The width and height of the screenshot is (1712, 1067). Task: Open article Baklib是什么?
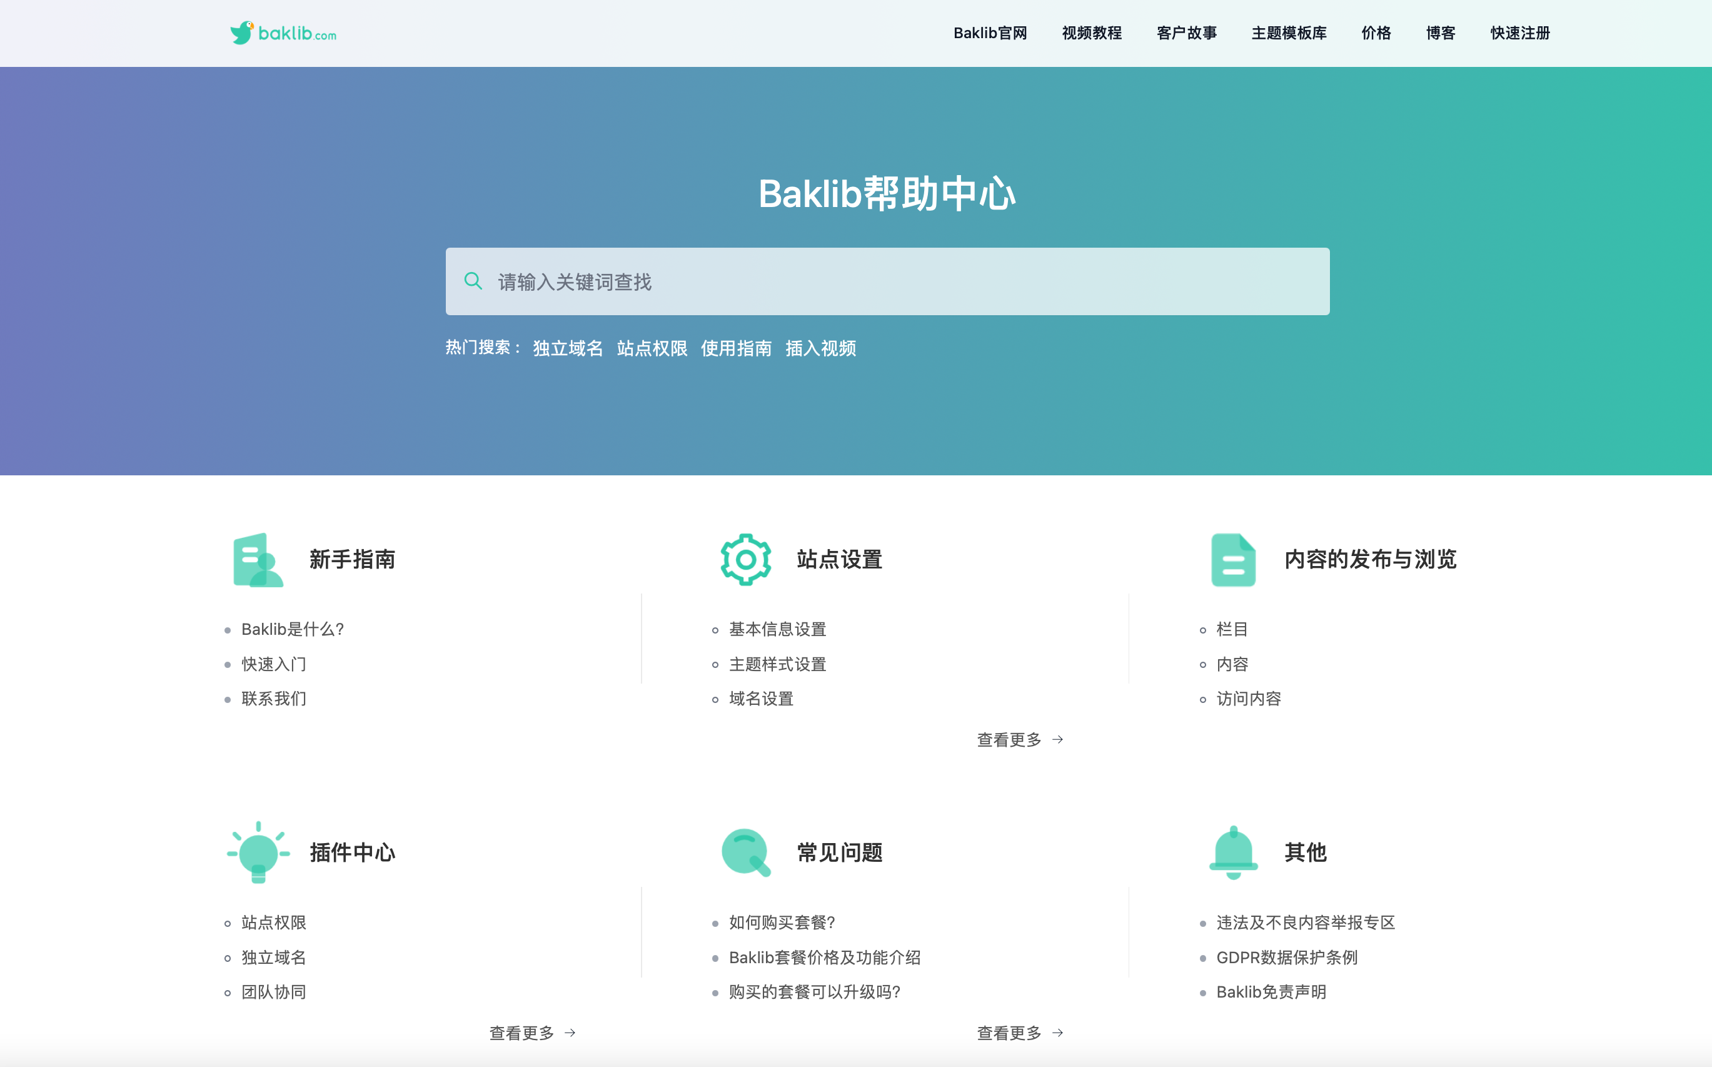tap(293, 629)
